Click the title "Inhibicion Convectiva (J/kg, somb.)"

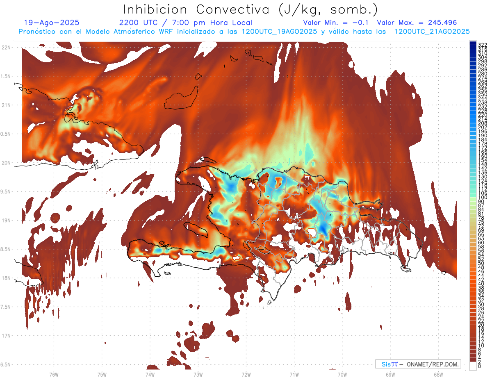(x=251, y=10)
